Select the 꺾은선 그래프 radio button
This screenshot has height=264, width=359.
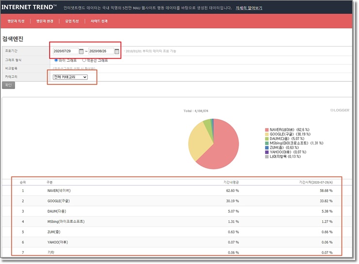coord(84,61)
